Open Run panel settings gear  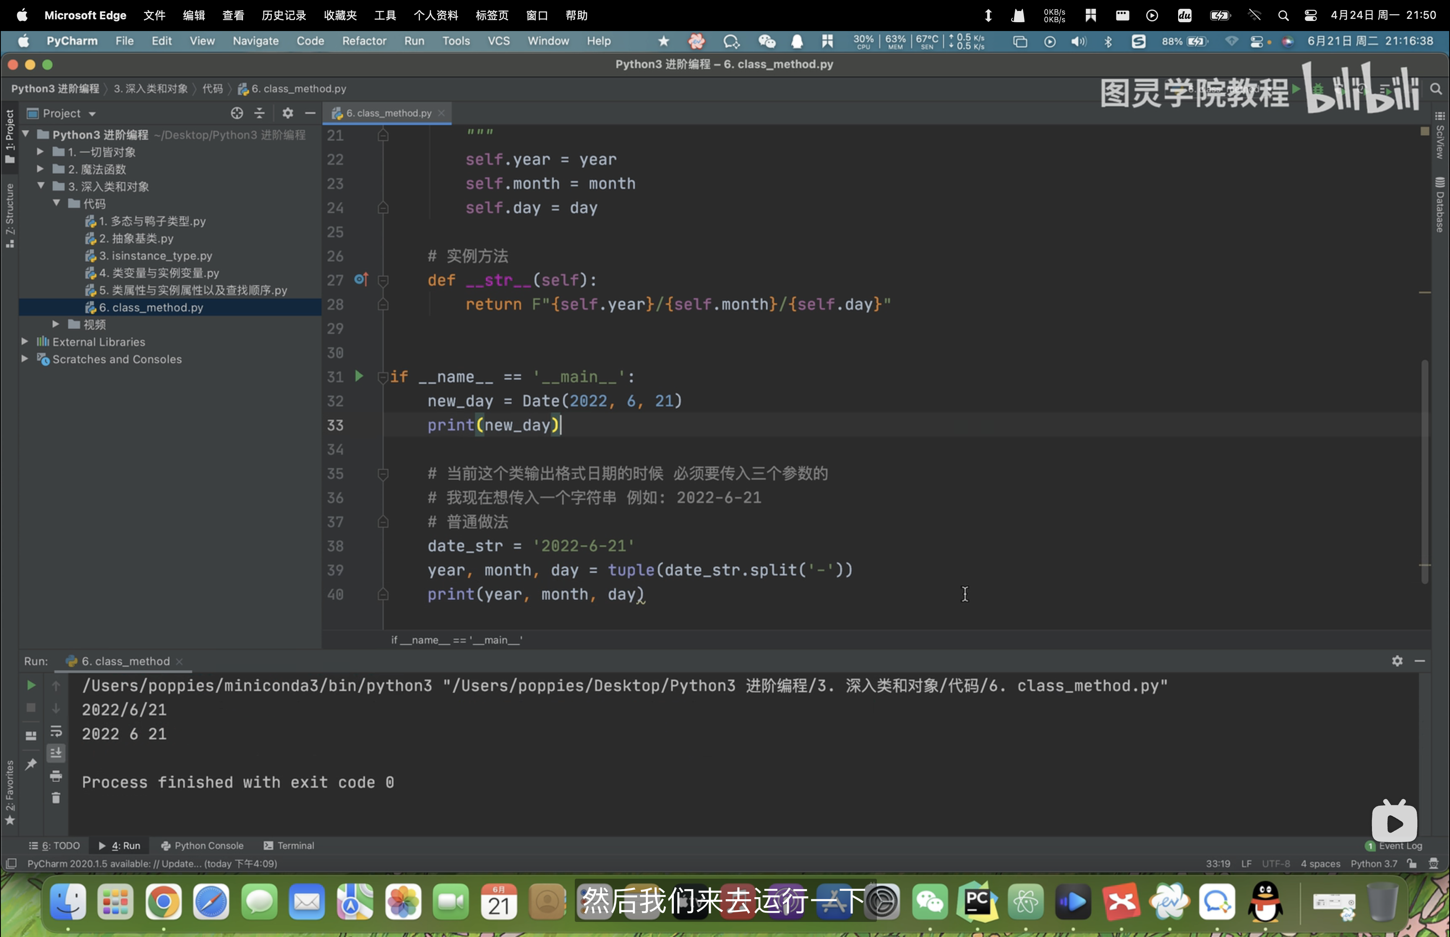pyautogui.click(x=1397, y=661)
